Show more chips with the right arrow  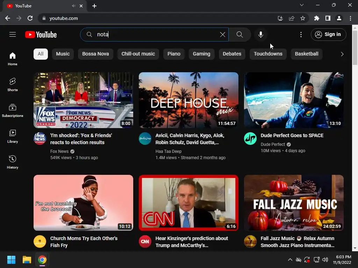tap(342, 54)
